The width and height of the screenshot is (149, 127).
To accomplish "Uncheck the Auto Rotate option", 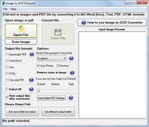I will (x=38, y=66).
